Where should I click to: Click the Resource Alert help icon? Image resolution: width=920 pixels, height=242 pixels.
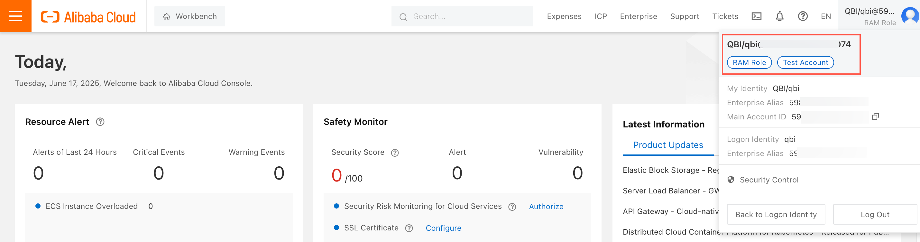pyautogui.click(x=100, y=122)
